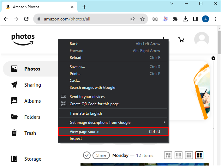The width and height of the screenshot is (221, 166).
Task: Select the Amazon Photos browser tab
Action: click(x=39, y=7)
